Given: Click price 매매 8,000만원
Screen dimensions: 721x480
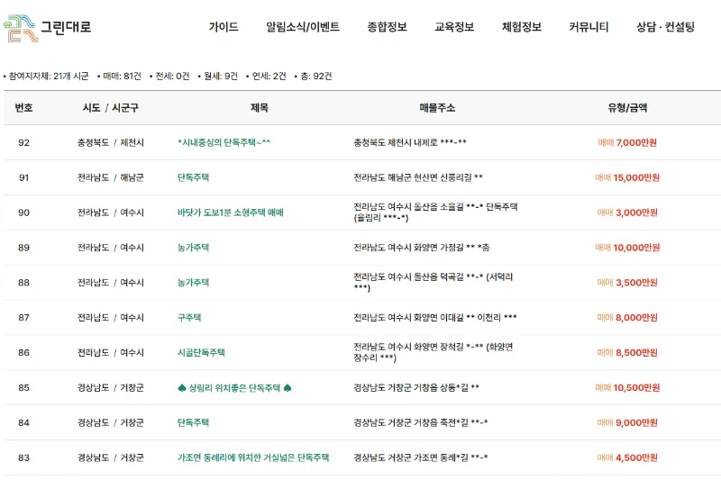Looking at the screenshot, I should 627,317.
